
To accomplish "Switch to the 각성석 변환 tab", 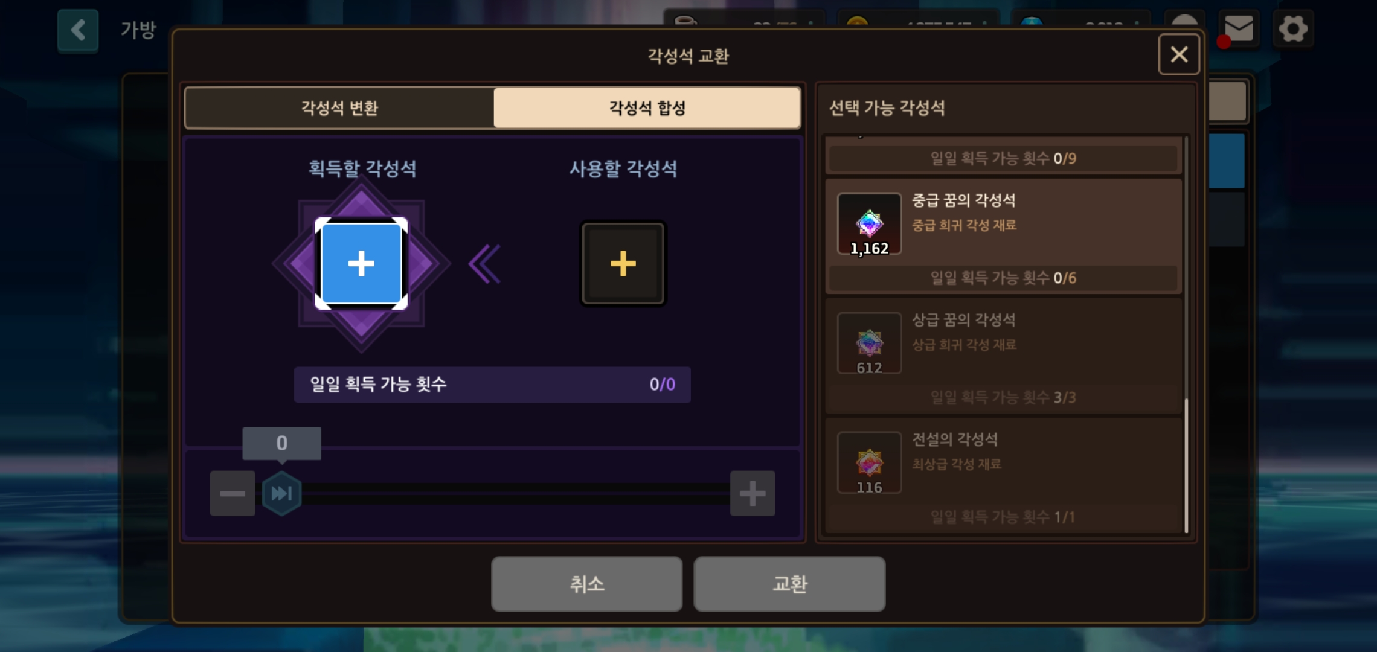I will pyautogui.click(x=339, y=107).
